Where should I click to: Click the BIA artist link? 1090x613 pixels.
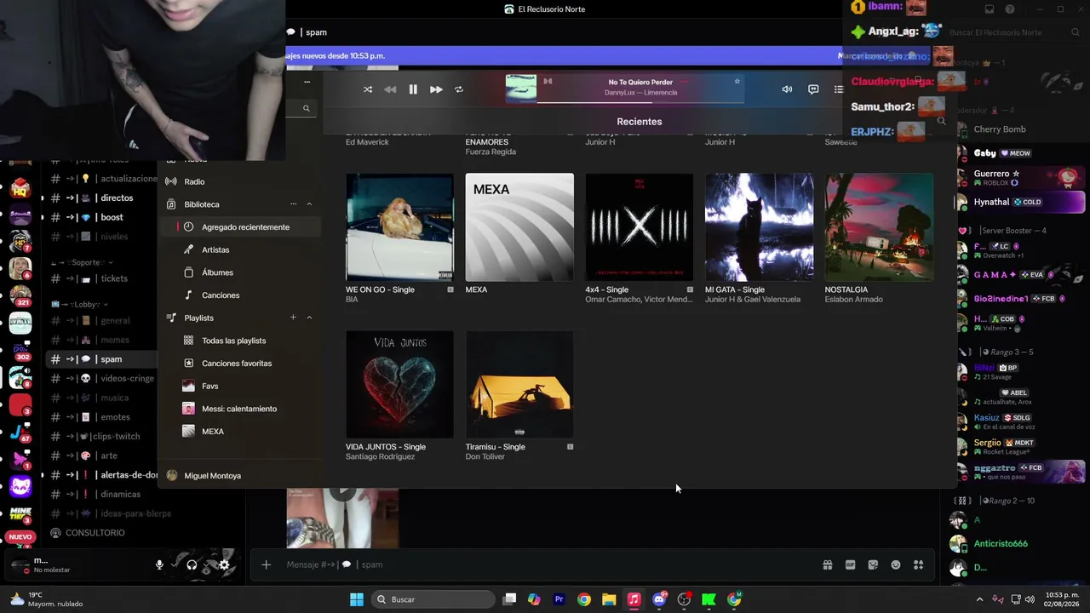coord(352,300)
